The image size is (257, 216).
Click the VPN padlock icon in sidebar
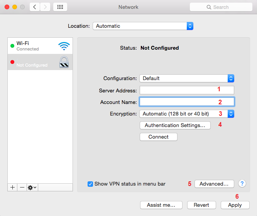[x=64, y=62]
